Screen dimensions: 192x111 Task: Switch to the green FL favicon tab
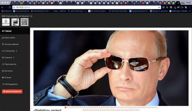tap(169, 3)
